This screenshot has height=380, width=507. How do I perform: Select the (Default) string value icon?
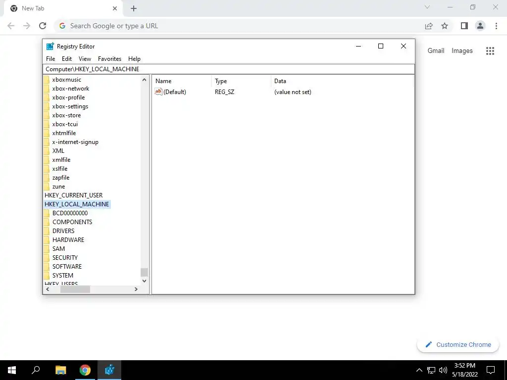click(158, 92)
